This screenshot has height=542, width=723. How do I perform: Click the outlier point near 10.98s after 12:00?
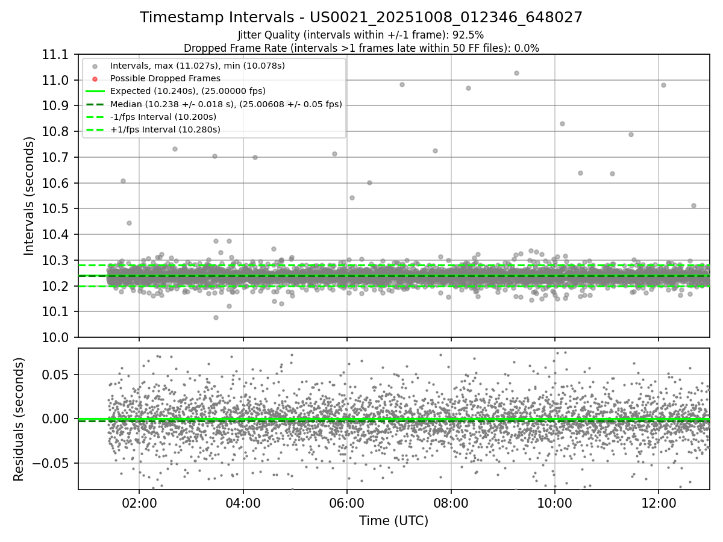tap(663, 85)
